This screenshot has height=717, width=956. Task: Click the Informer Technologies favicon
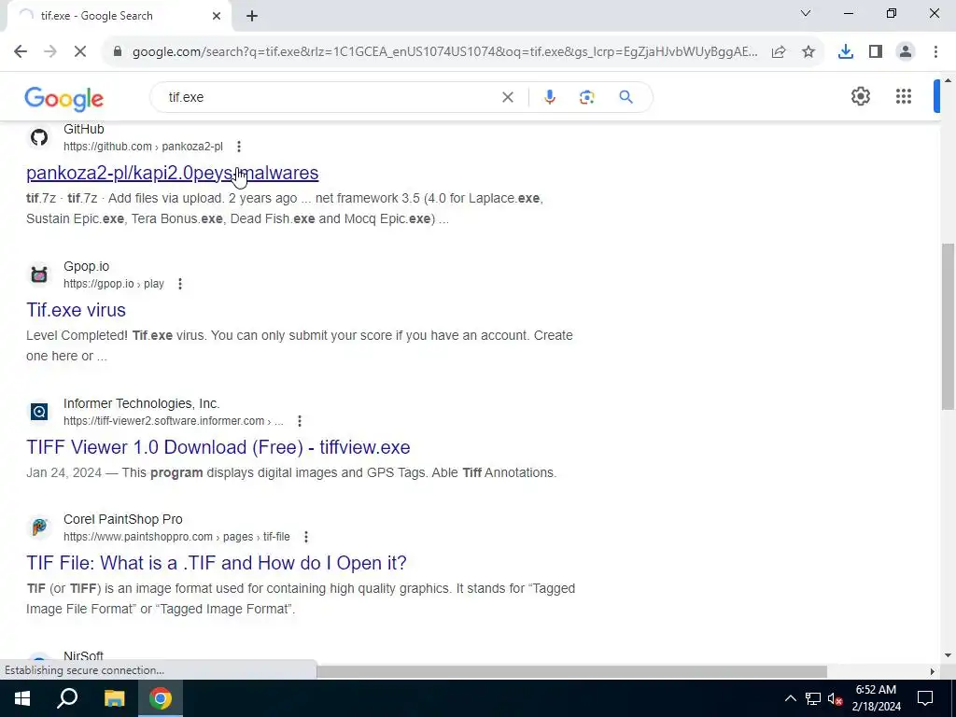(39, 412)
